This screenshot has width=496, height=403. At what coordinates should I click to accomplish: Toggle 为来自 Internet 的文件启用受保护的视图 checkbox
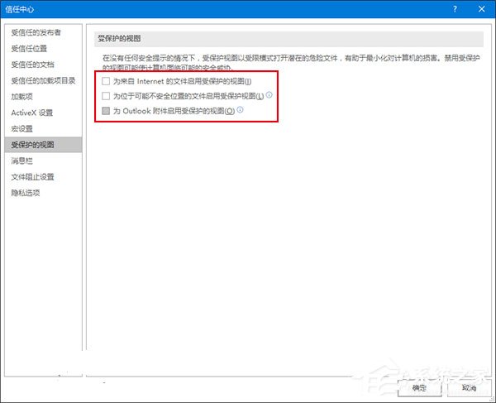click(x=106, y=81)
